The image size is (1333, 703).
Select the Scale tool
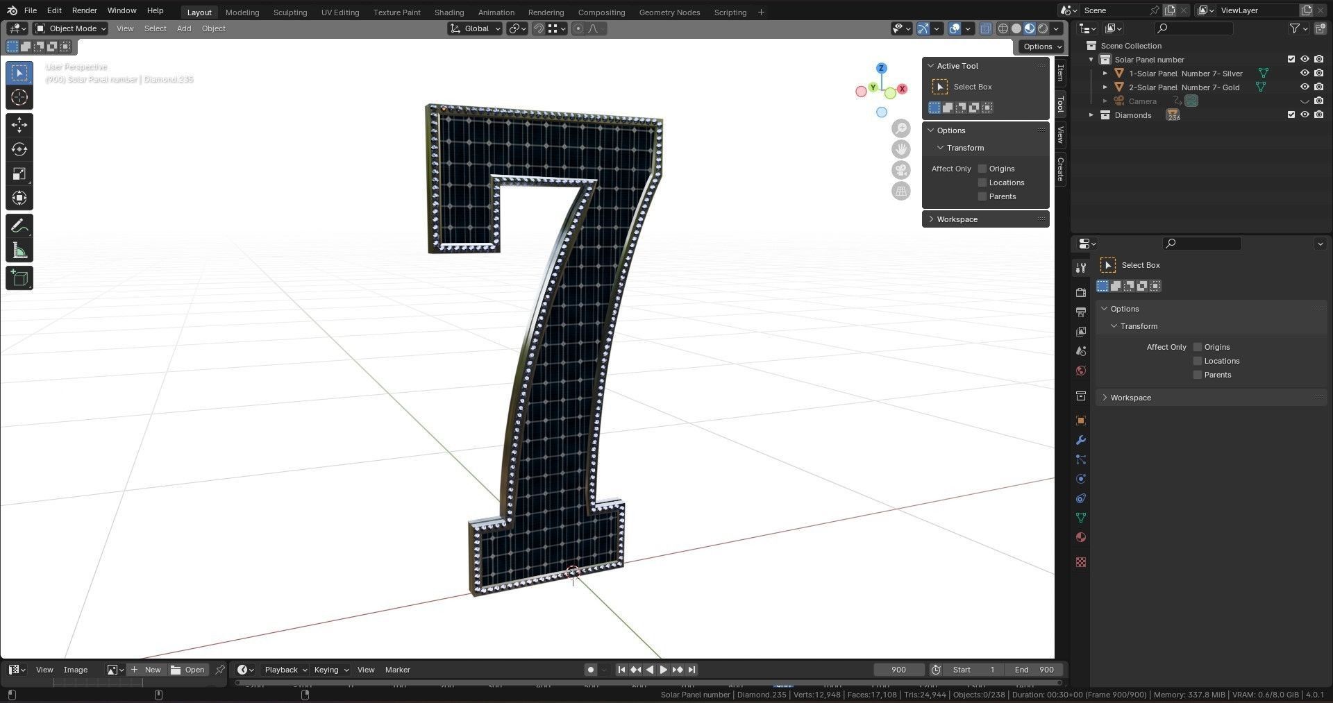point(19,173)
